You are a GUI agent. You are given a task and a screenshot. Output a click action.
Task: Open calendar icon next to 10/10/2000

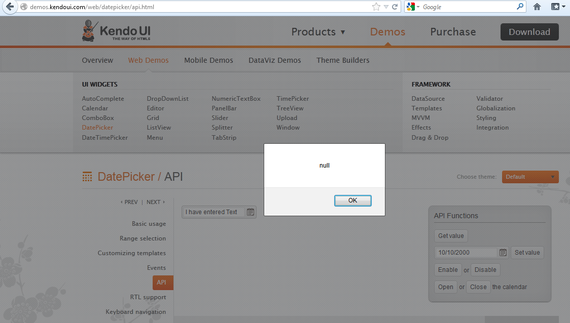503,253
